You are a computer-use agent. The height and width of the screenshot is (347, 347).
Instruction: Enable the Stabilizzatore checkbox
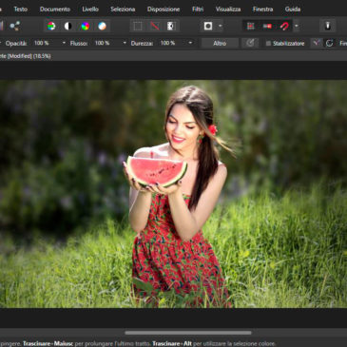(268, 44)
